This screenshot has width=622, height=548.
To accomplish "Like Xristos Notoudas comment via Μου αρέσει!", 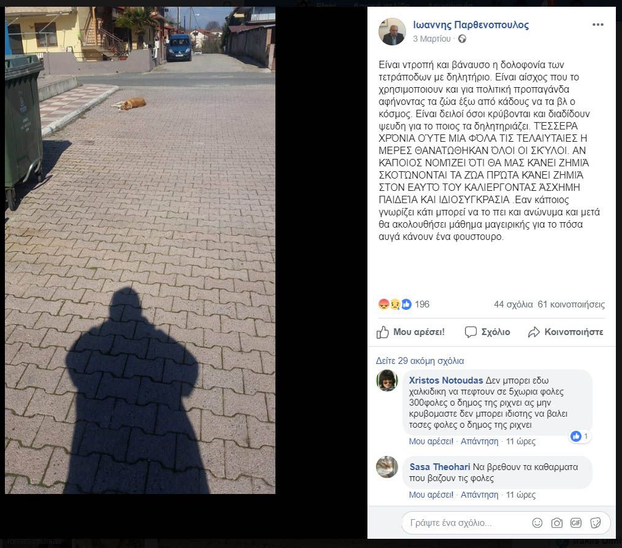I will pos(431,441).
